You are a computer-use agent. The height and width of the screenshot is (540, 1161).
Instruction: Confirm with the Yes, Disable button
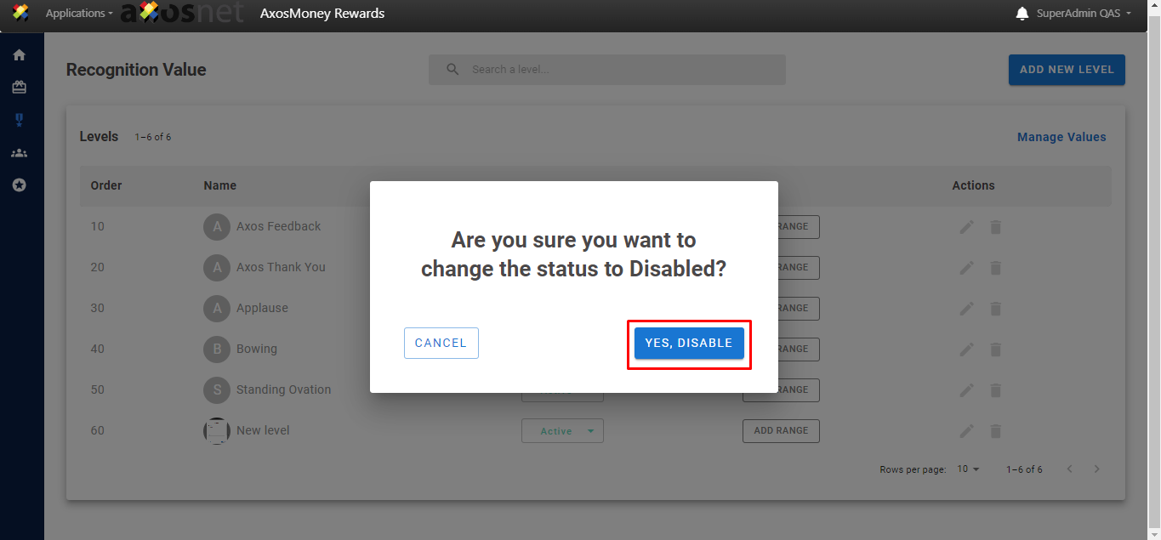point(689,344)
